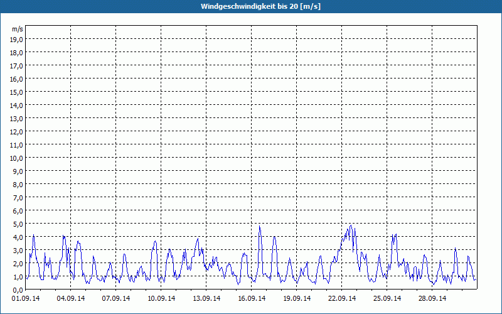Click the first wind peak after 01.09.14
502x314 pixels.
33,235
